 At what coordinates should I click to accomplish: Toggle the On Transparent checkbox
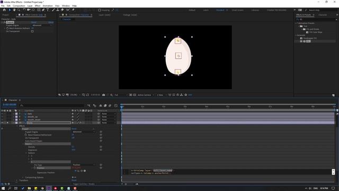point(32,31)
